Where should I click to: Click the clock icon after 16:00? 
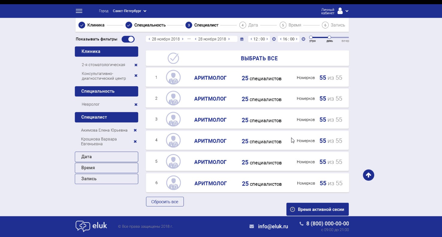(x=303, y=39)
